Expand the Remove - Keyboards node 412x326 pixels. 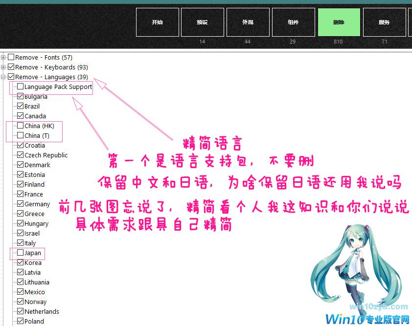click(3, 67)
